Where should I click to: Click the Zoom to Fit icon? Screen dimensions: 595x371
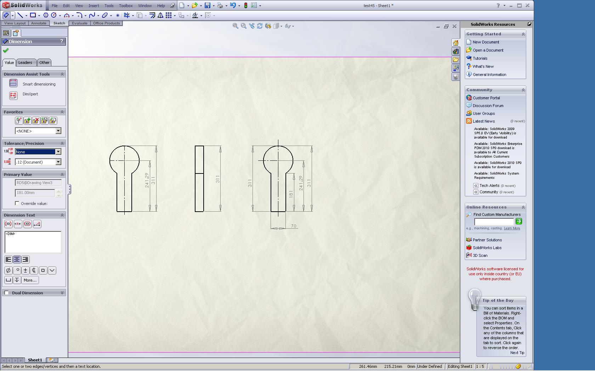pyautogui.click(x=235, y=26)
